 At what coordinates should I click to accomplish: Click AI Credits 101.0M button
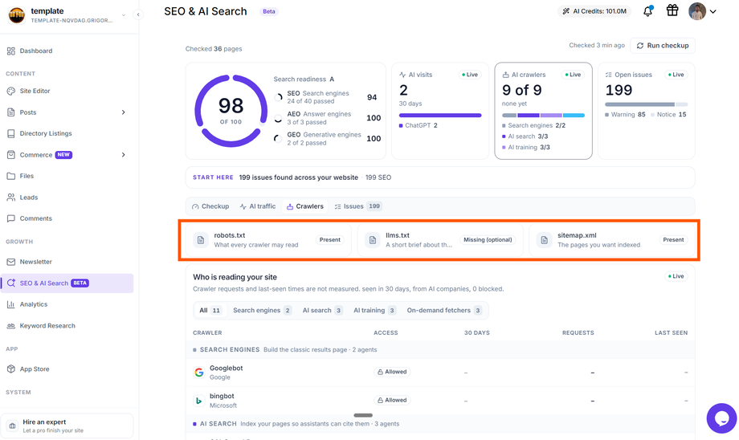tap(594, 11)
